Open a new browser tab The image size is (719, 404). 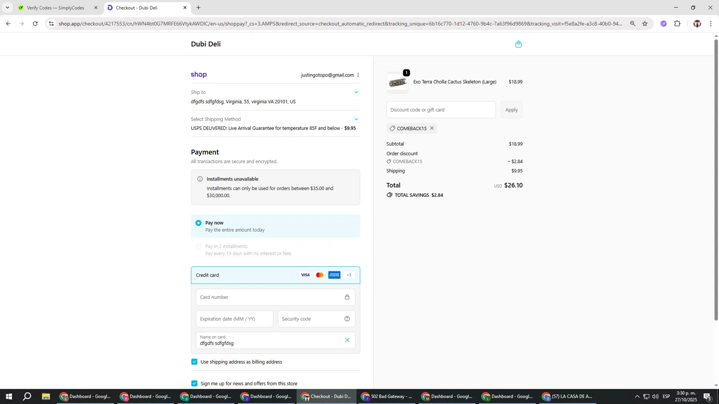click(x=198, y=8)
